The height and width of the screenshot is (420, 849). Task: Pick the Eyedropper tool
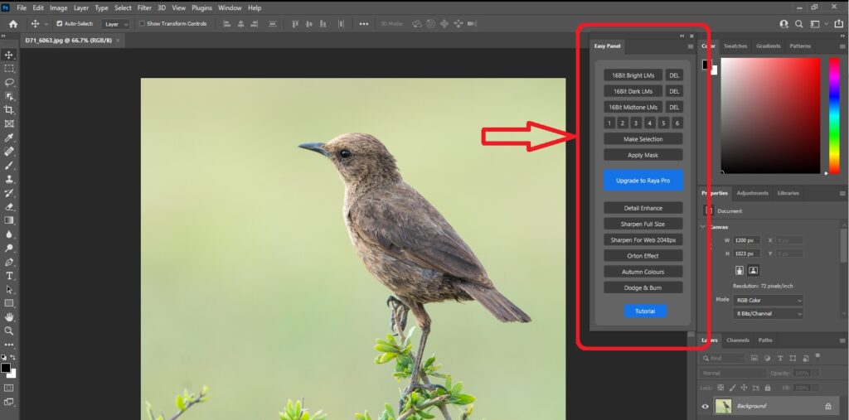click(x=9, y=138)
